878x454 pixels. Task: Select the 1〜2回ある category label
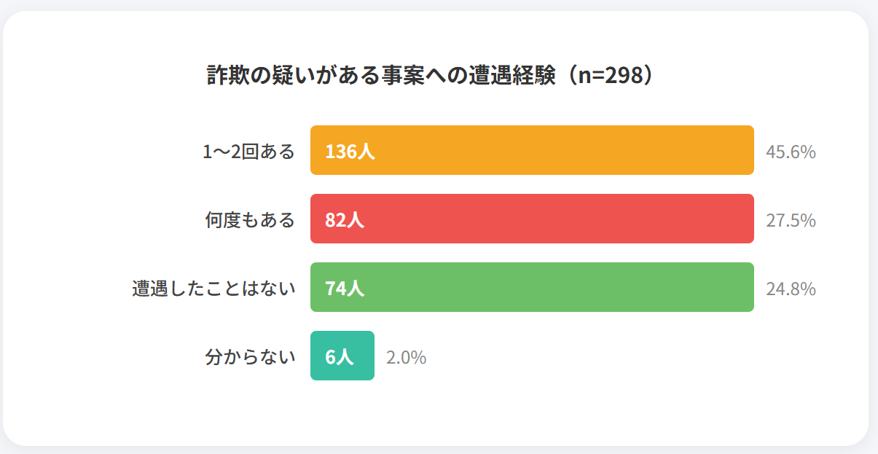[x=248, y=152]
